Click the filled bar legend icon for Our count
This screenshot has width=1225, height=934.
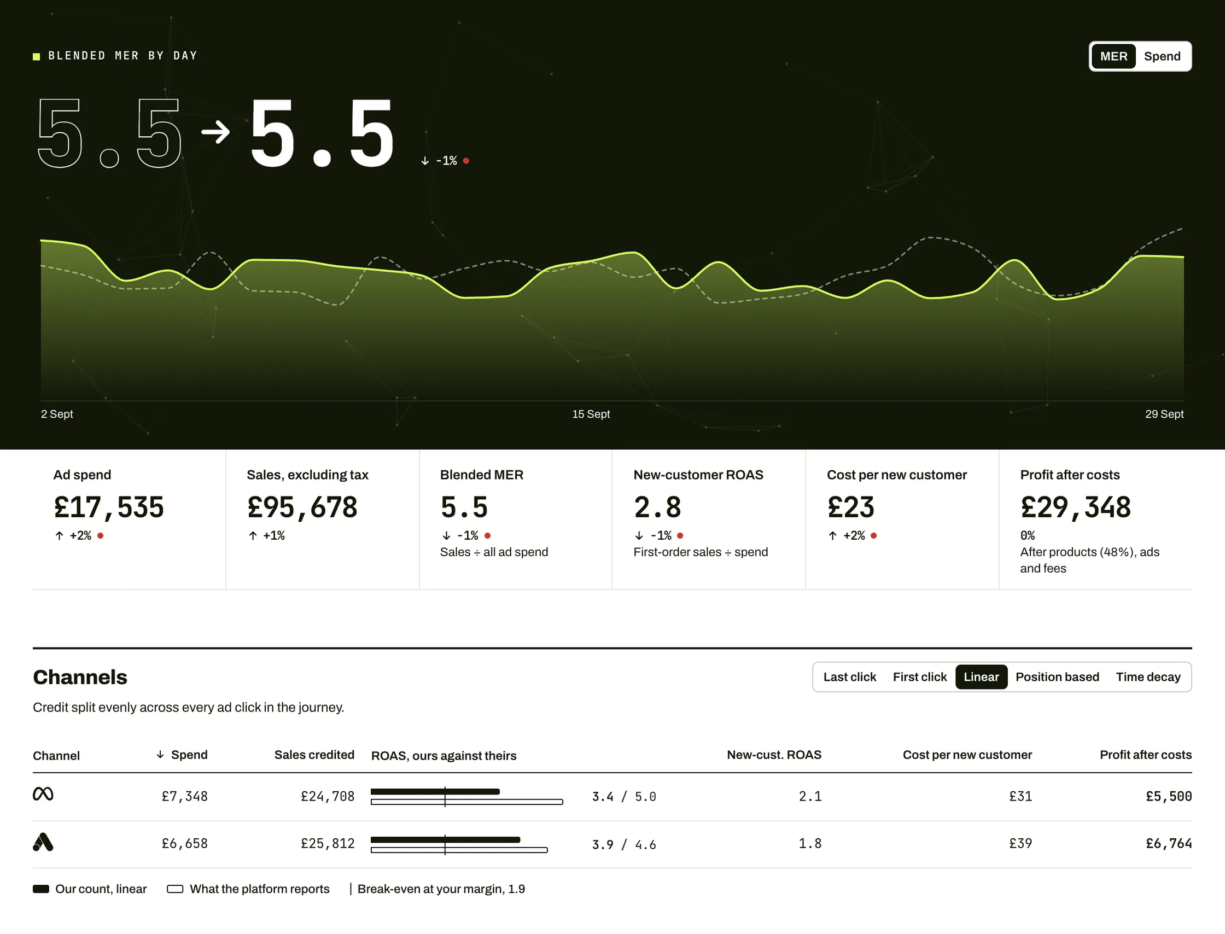[x=41, y=889]
